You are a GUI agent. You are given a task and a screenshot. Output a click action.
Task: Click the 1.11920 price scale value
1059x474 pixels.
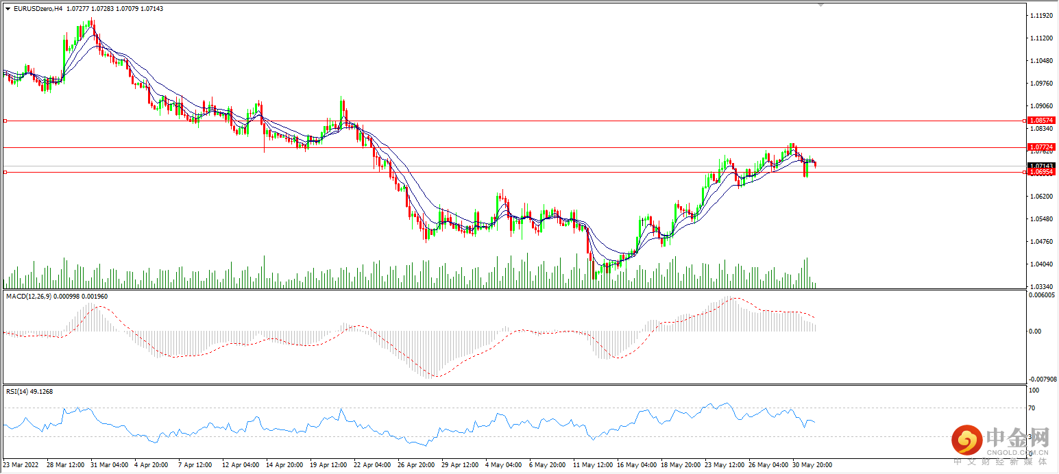pos(1042,15)
